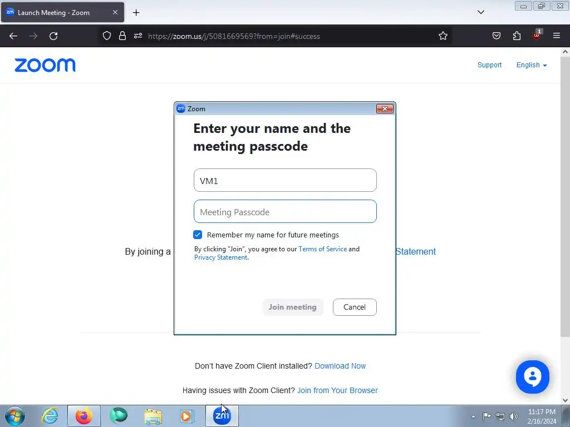
Task: Click the name field containing VM1
Action: [285, 180]
